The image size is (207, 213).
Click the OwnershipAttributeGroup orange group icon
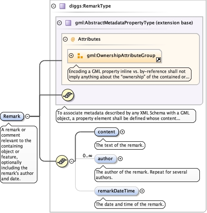pyautogui.click(x=80, y=56)
